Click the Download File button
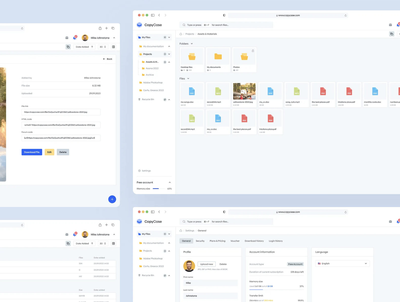 coord(32,152)
